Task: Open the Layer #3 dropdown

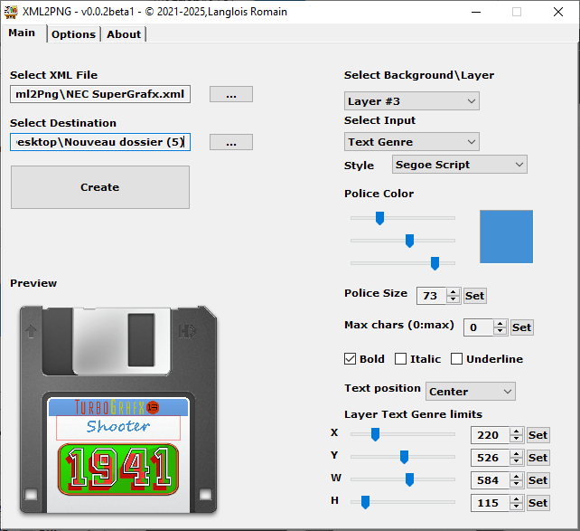Action: click(412, 101)
